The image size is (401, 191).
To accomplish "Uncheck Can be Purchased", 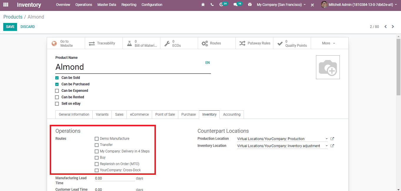I will coord(57,84).
